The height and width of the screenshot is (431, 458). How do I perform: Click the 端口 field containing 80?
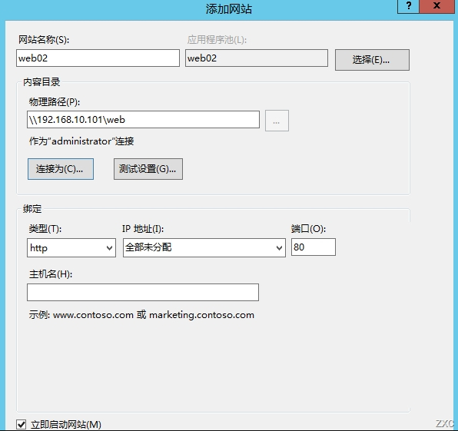[314, 247]
